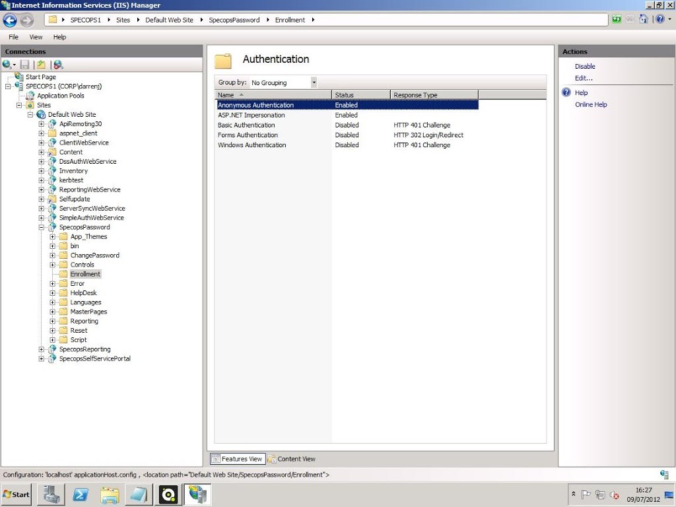Select the Reporting folder in tree
This screenshot has width=676, height=507.
[84, 321]
